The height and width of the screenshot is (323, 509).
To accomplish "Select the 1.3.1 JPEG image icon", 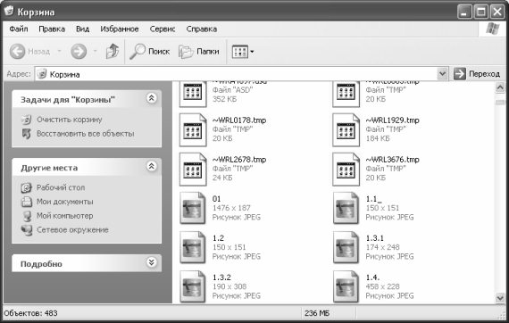I will click(346, 247).
